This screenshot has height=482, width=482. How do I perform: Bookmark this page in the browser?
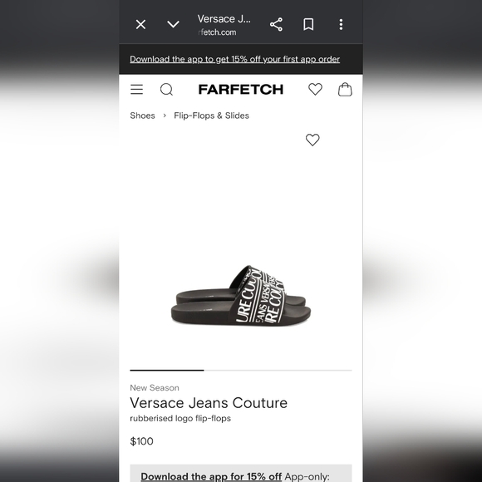[308, 24]
